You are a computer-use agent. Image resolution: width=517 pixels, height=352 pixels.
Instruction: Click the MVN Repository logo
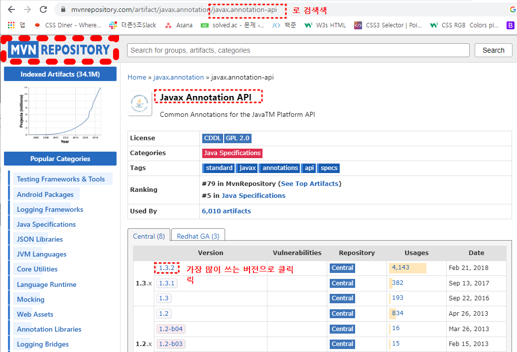coord(60,50)
